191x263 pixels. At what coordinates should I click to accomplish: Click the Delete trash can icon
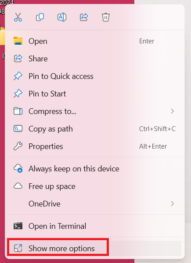point(106,17)
